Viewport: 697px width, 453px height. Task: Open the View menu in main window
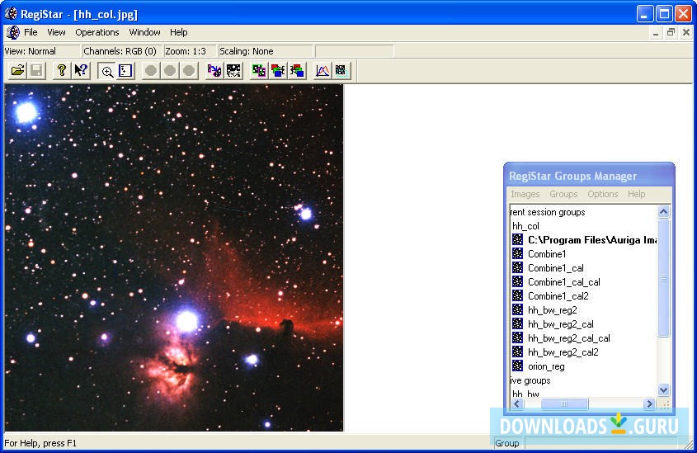click(56, 32)
